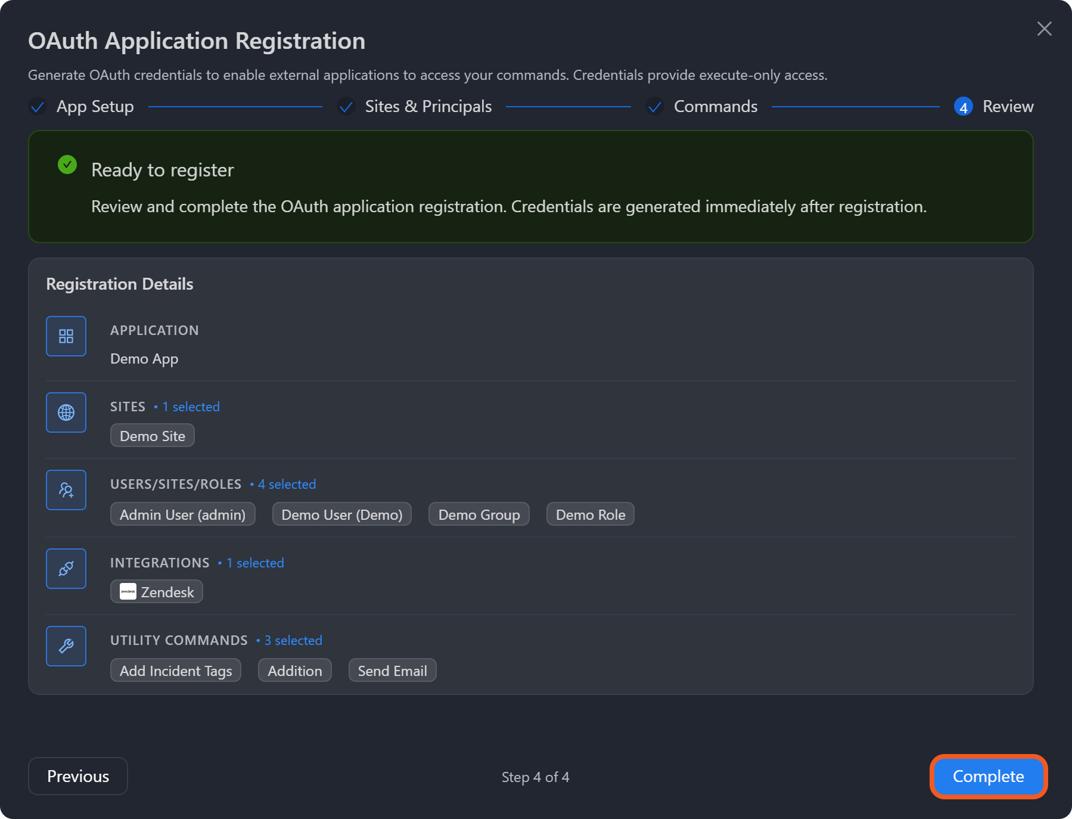Click the Application grid icon
The image size is (1072, 819).
click(x=66, y=336)
